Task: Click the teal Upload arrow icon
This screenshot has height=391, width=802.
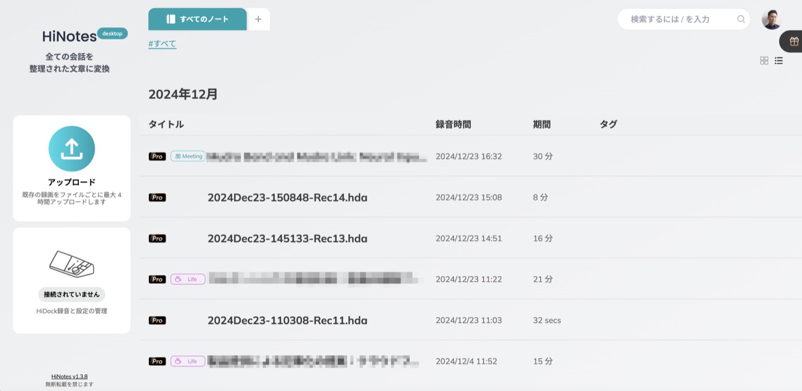Action: (x=72, y=149)
